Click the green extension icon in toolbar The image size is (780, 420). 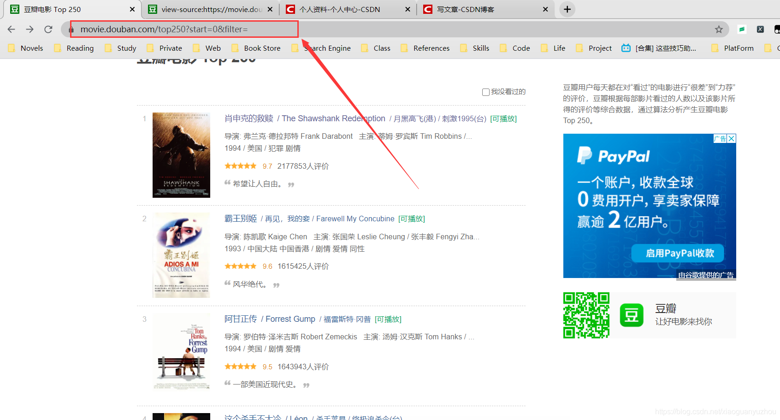coord(742,30)
